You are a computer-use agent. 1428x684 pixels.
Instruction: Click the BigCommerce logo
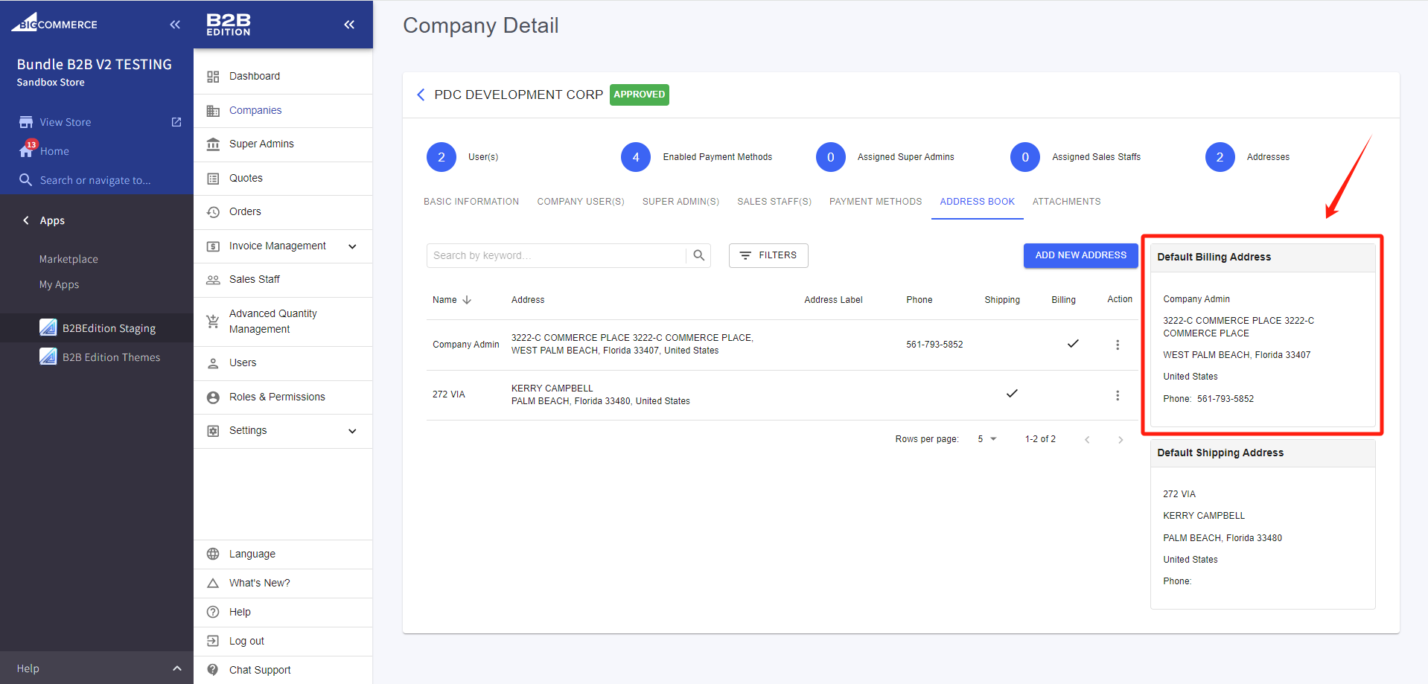(54, 22)
